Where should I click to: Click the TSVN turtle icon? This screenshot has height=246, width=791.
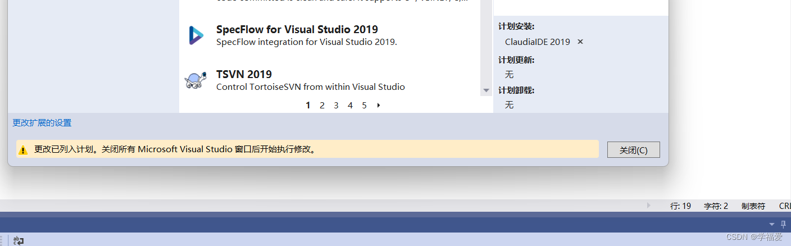[196, 80]
